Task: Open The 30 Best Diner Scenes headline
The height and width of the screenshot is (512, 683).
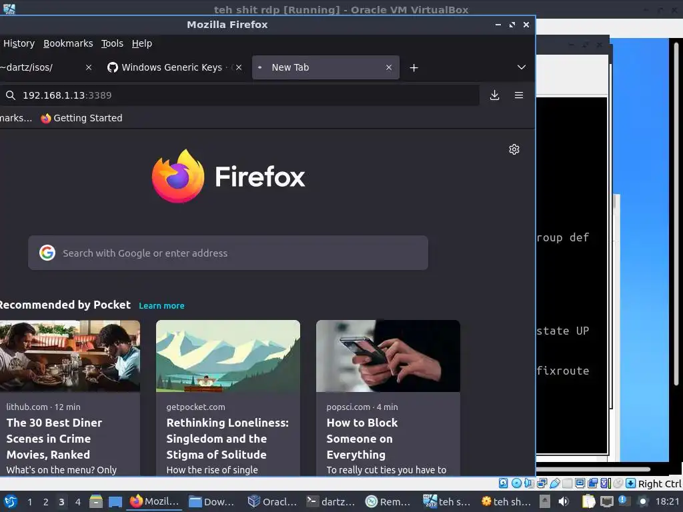Action: pyautogui.click(x=54, y=439)
